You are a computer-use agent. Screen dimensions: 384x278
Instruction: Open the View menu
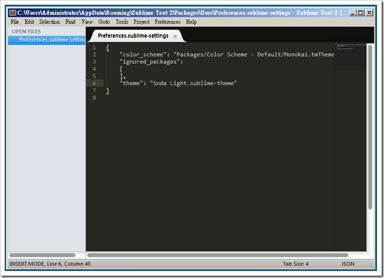(x=87, y=22)
